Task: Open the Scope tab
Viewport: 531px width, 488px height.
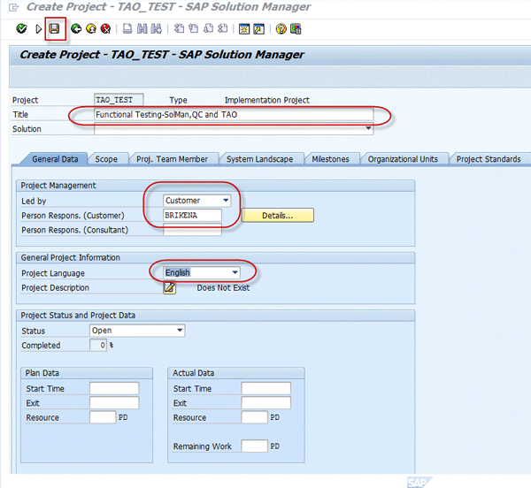Action: 106,159
